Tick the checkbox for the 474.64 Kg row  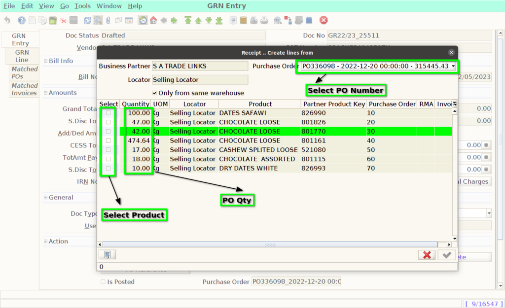click(108, 140)
